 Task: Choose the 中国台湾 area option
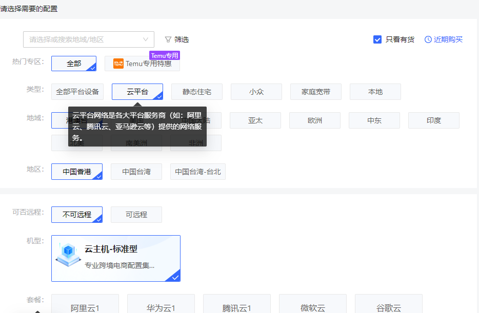coord(136,172)
